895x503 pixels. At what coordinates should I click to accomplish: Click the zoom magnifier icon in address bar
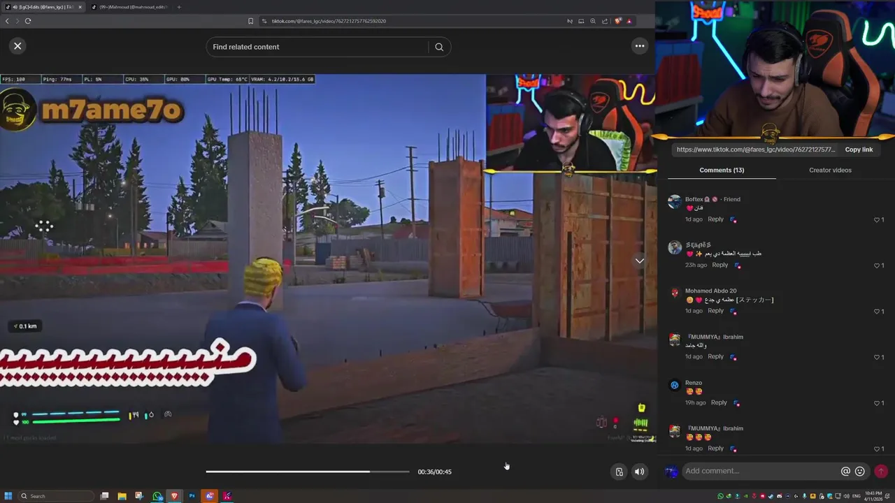[x=593, y=21]
